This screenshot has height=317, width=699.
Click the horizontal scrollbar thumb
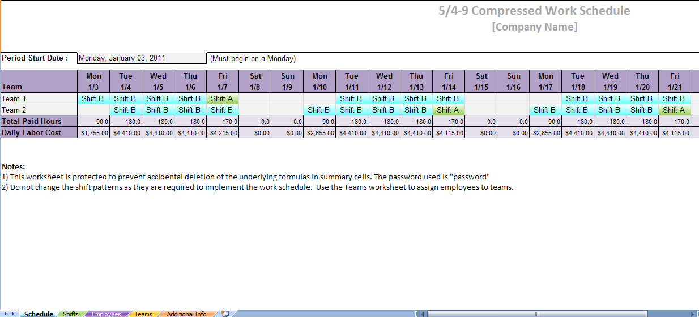tap(537, 314)
